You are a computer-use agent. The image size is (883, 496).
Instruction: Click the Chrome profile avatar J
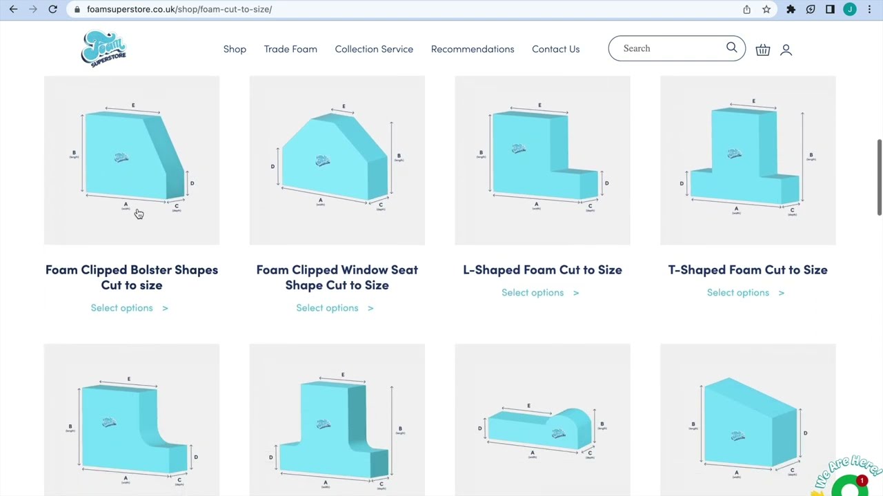[850, 10]
